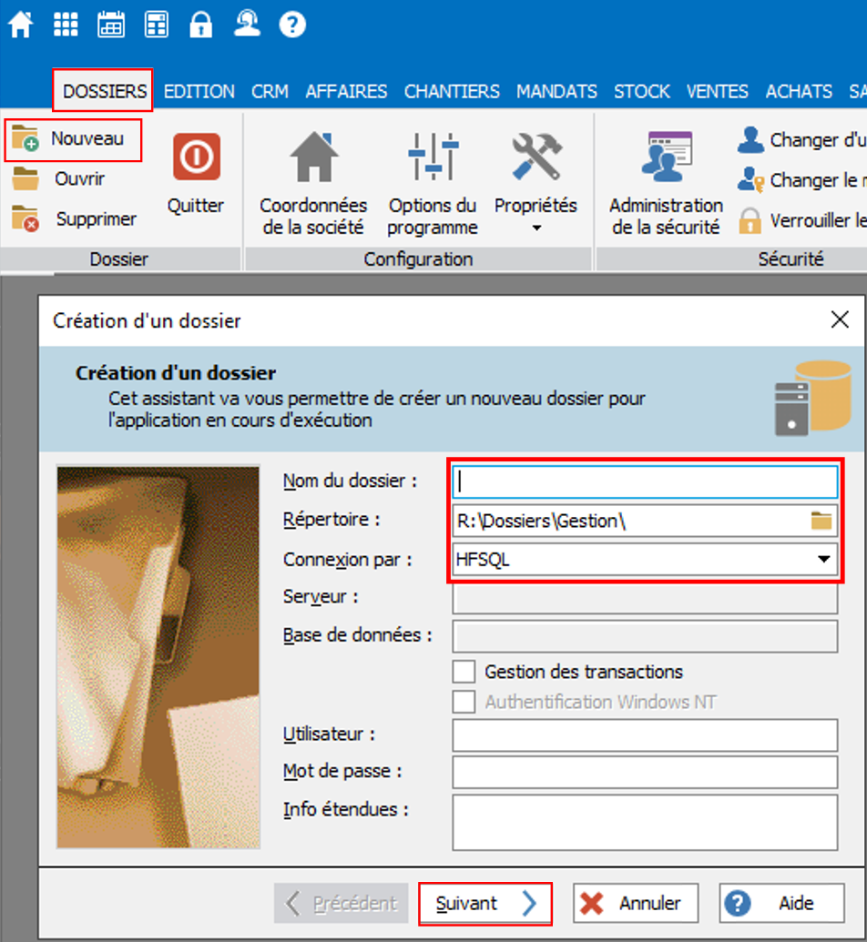Open the calculator icon in top bar

click(157, 25)
